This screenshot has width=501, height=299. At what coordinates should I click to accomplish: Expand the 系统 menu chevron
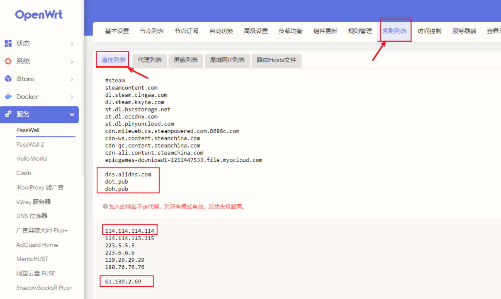point(72,62)
